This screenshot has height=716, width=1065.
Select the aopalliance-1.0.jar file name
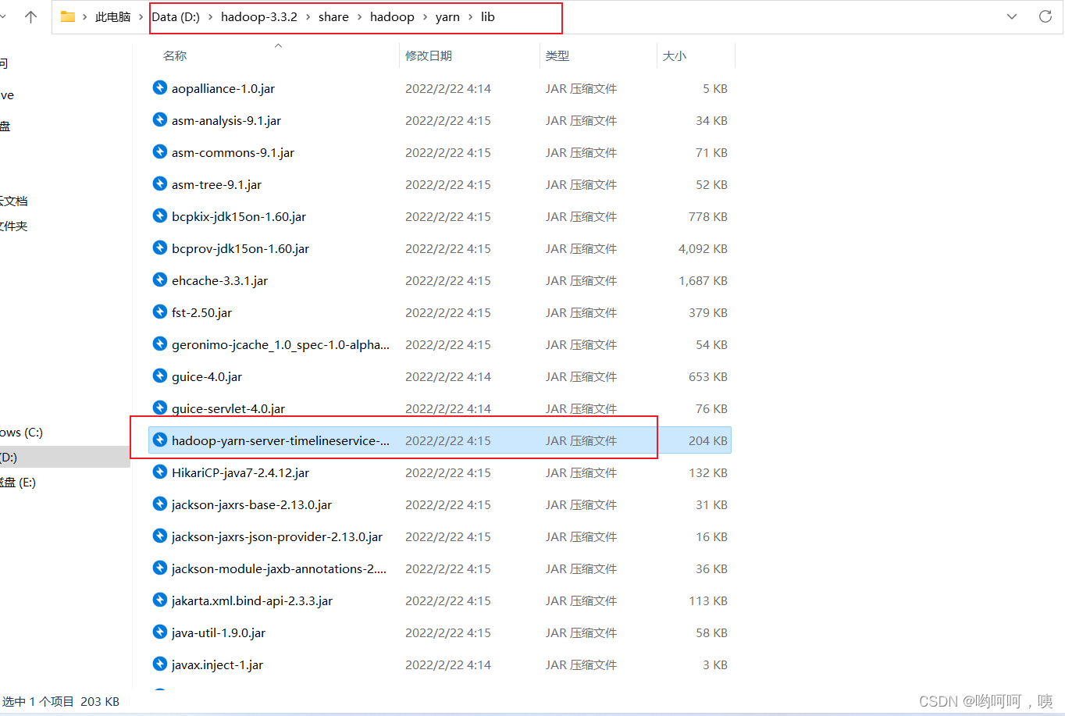coord(223,88)
